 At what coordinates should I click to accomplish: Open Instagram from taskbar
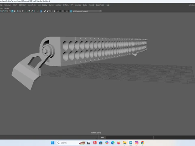[x=136, y=143]
